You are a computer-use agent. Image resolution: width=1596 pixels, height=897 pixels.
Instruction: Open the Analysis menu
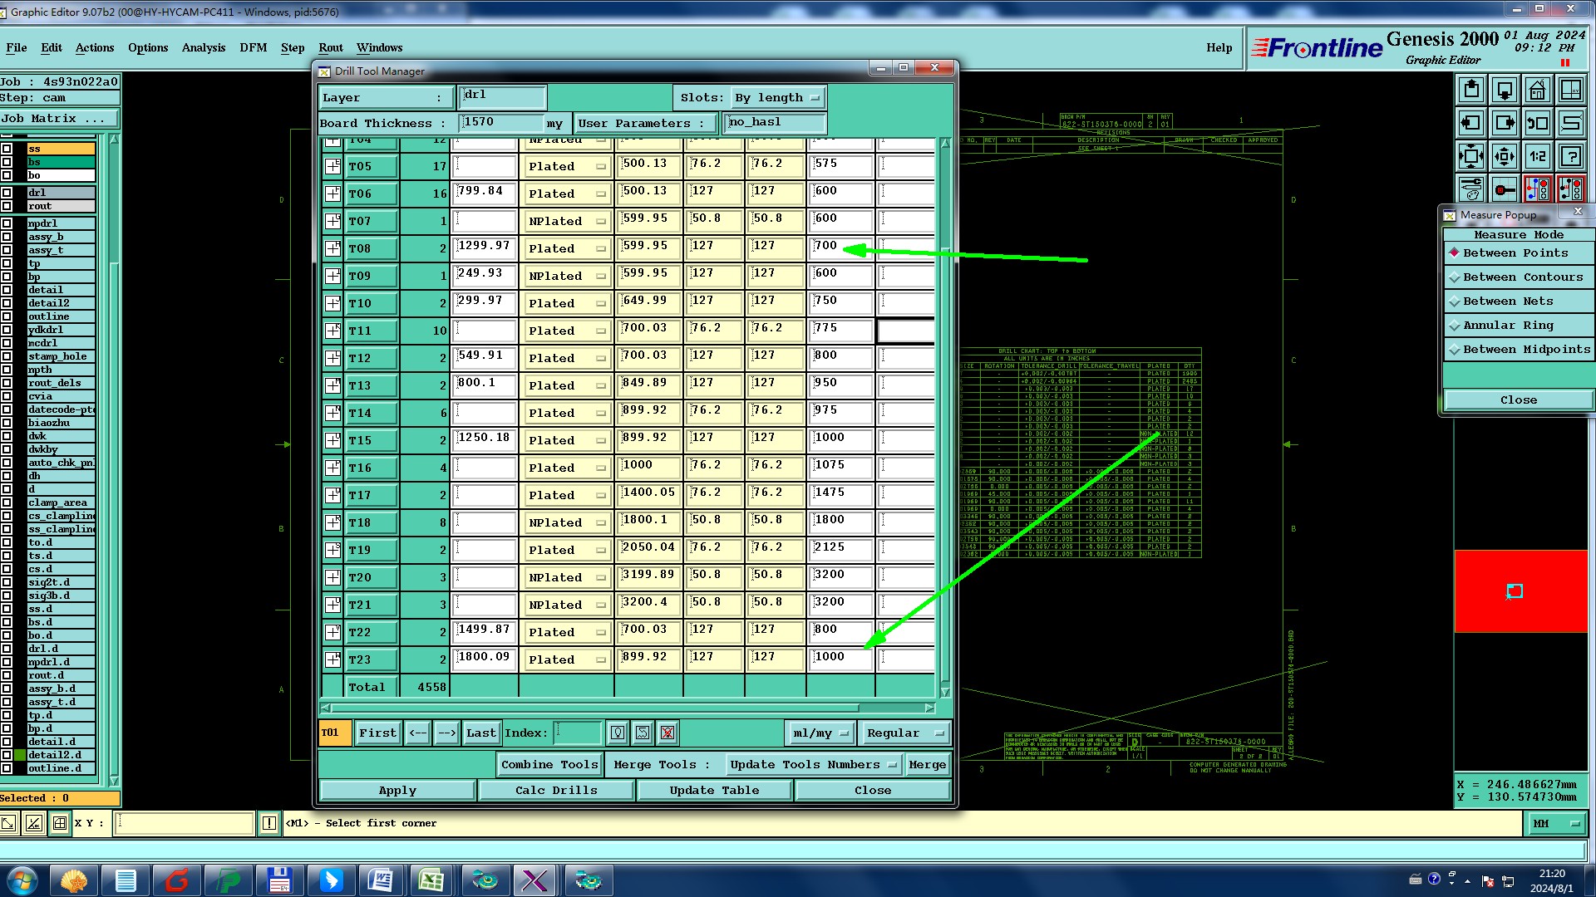(x=204, y=48)
